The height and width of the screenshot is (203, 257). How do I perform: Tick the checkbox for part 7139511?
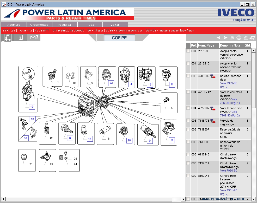click(188, 163)
